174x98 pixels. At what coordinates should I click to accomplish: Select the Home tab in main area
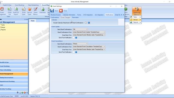click(33, 21)
